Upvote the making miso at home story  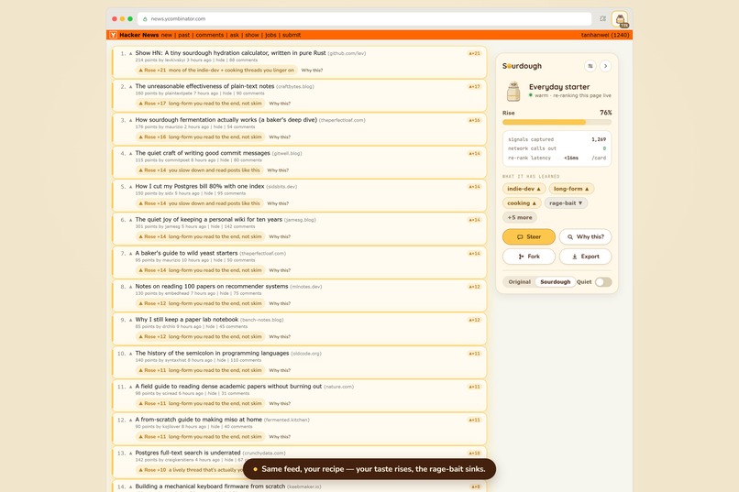click(x=130, y=420)
